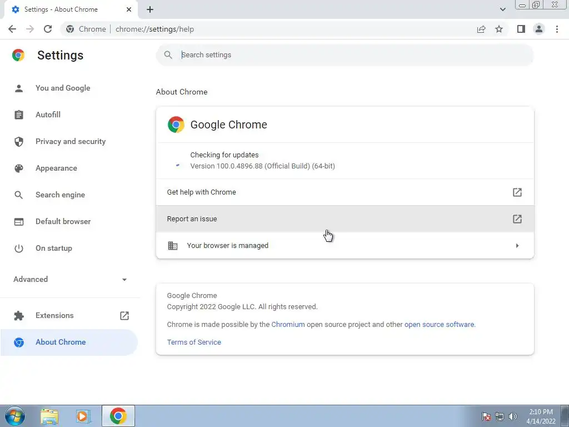The width and height of the screenshot is (569, 427).
Task: Open Windows Media Player from taskbar
Action: [x=83, y=416]
